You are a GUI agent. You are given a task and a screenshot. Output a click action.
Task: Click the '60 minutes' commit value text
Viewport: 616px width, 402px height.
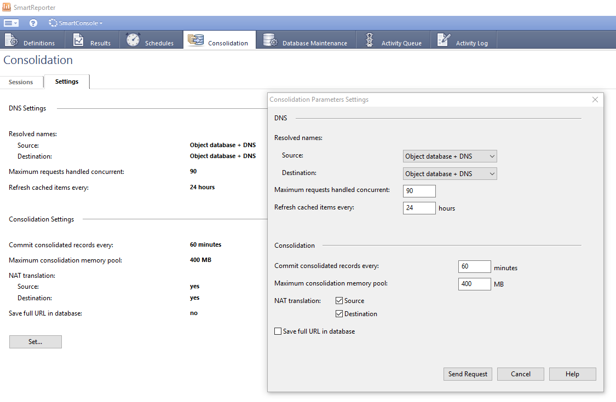(205, 244)
